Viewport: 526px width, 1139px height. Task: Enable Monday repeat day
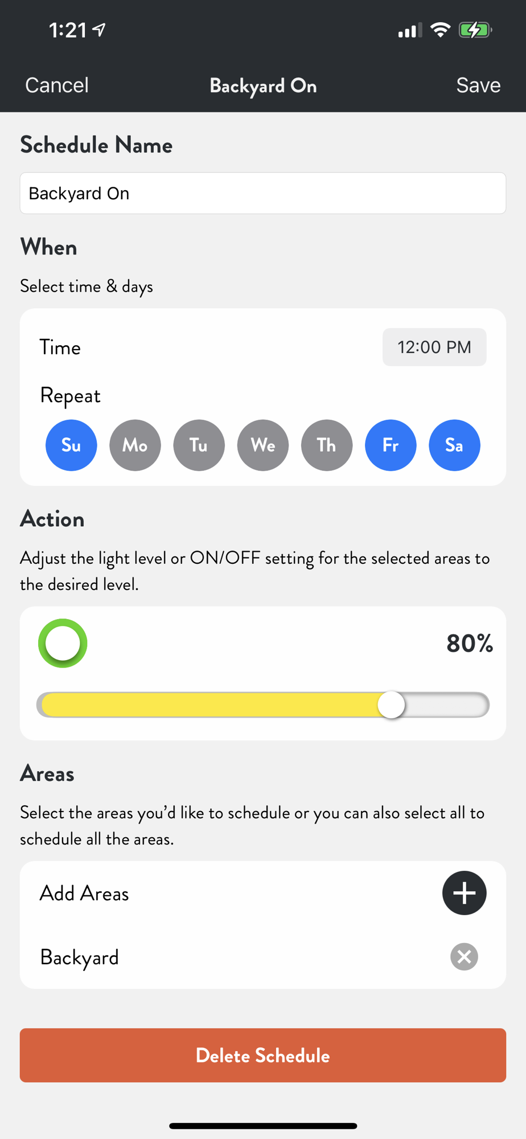pos(135,445)
